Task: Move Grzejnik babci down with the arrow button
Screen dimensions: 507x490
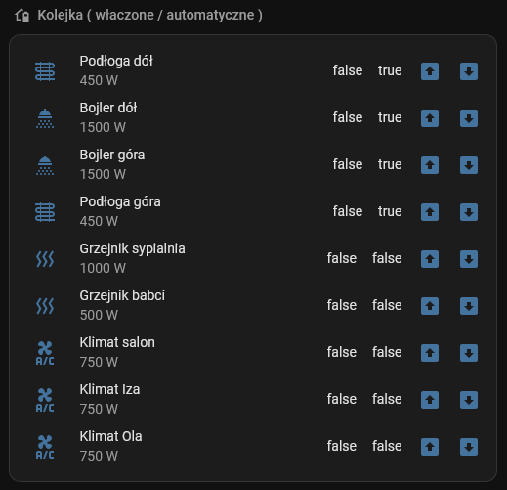Action: 469,306
